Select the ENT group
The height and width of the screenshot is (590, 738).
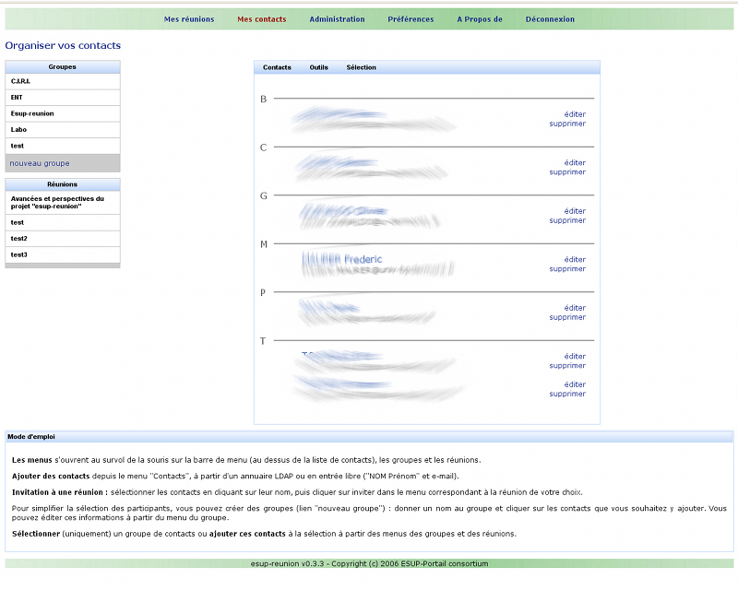(x=18, y=97)
